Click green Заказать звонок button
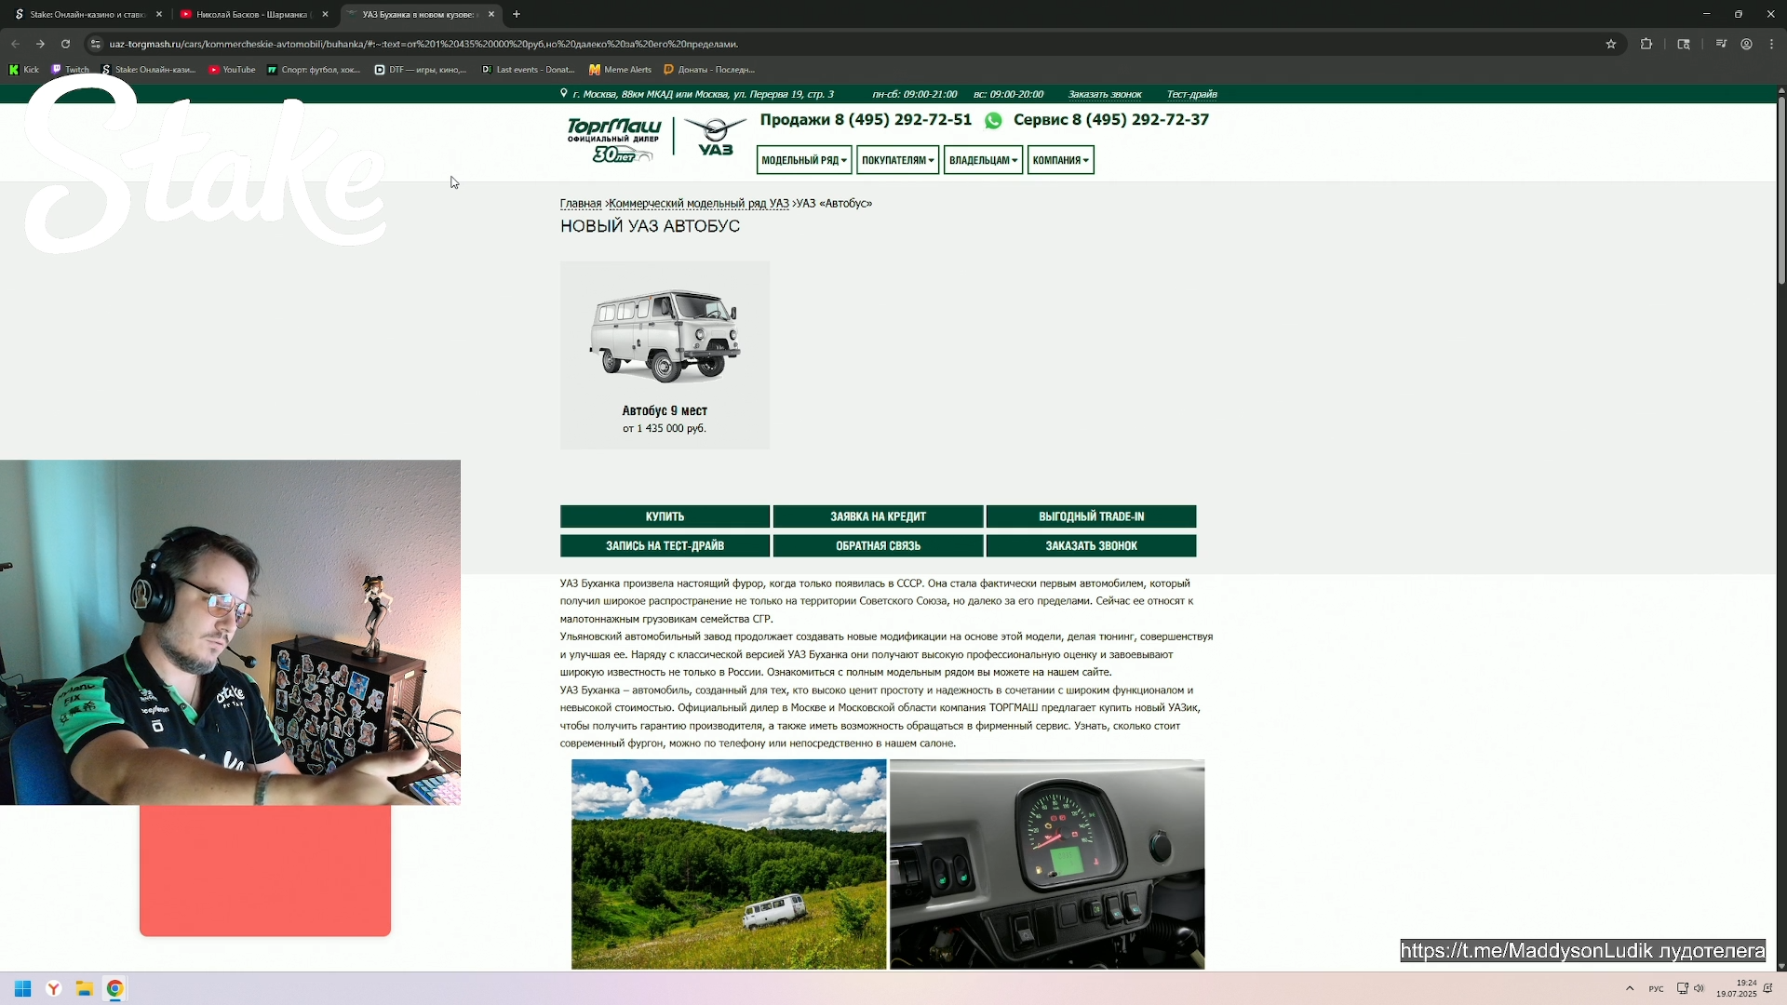The width and height of the screenshot is (1787, 1005). coord(1091,546)
